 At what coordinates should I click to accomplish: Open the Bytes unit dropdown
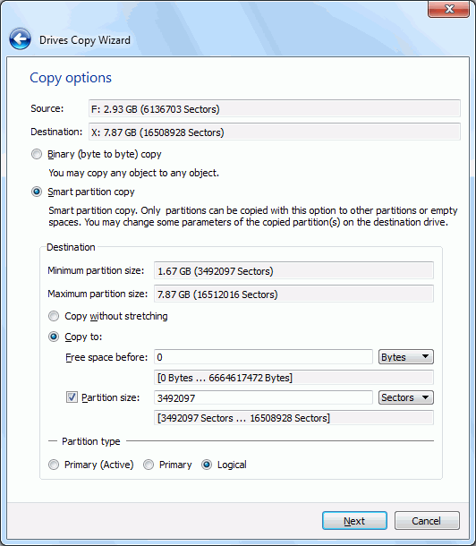[405, 357]
